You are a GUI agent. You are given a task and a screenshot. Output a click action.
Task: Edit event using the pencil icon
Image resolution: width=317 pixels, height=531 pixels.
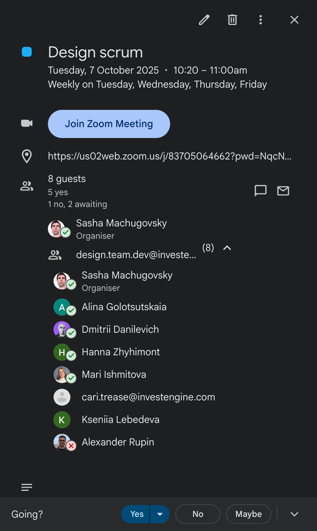(204, 20)
